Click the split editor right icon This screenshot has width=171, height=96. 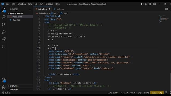point(166,9)
